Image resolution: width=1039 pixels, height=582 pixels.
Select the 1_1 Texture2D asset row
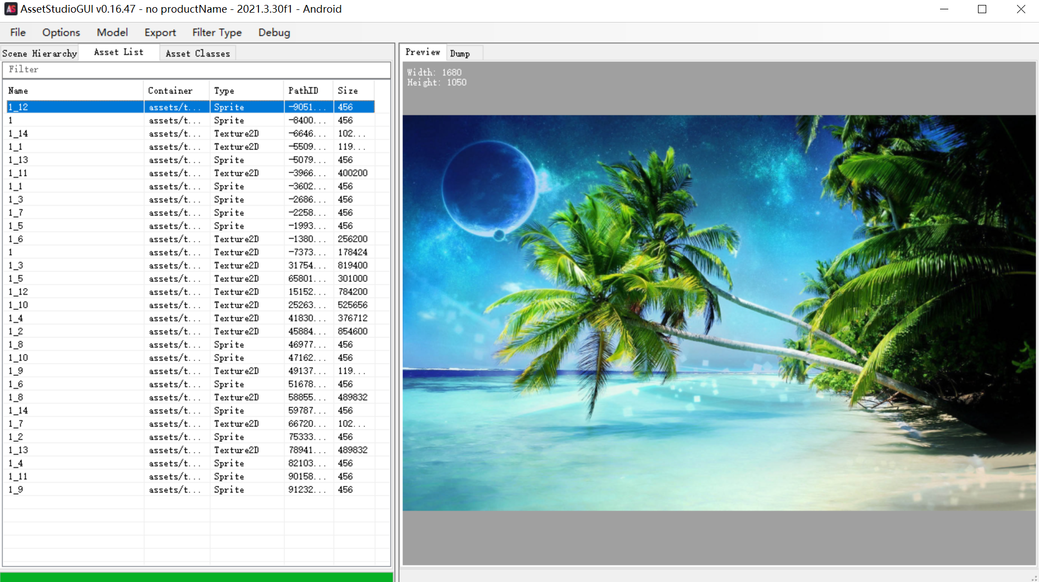click(x=190, y=147)
